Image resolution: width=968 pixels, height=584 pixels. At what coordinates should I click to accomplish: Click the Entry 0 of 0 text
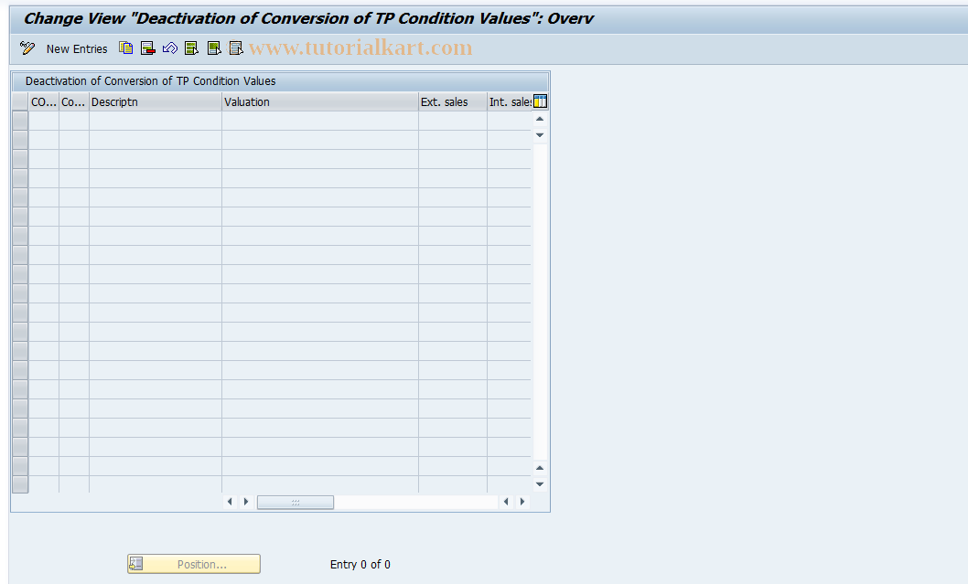coord(360,564)
